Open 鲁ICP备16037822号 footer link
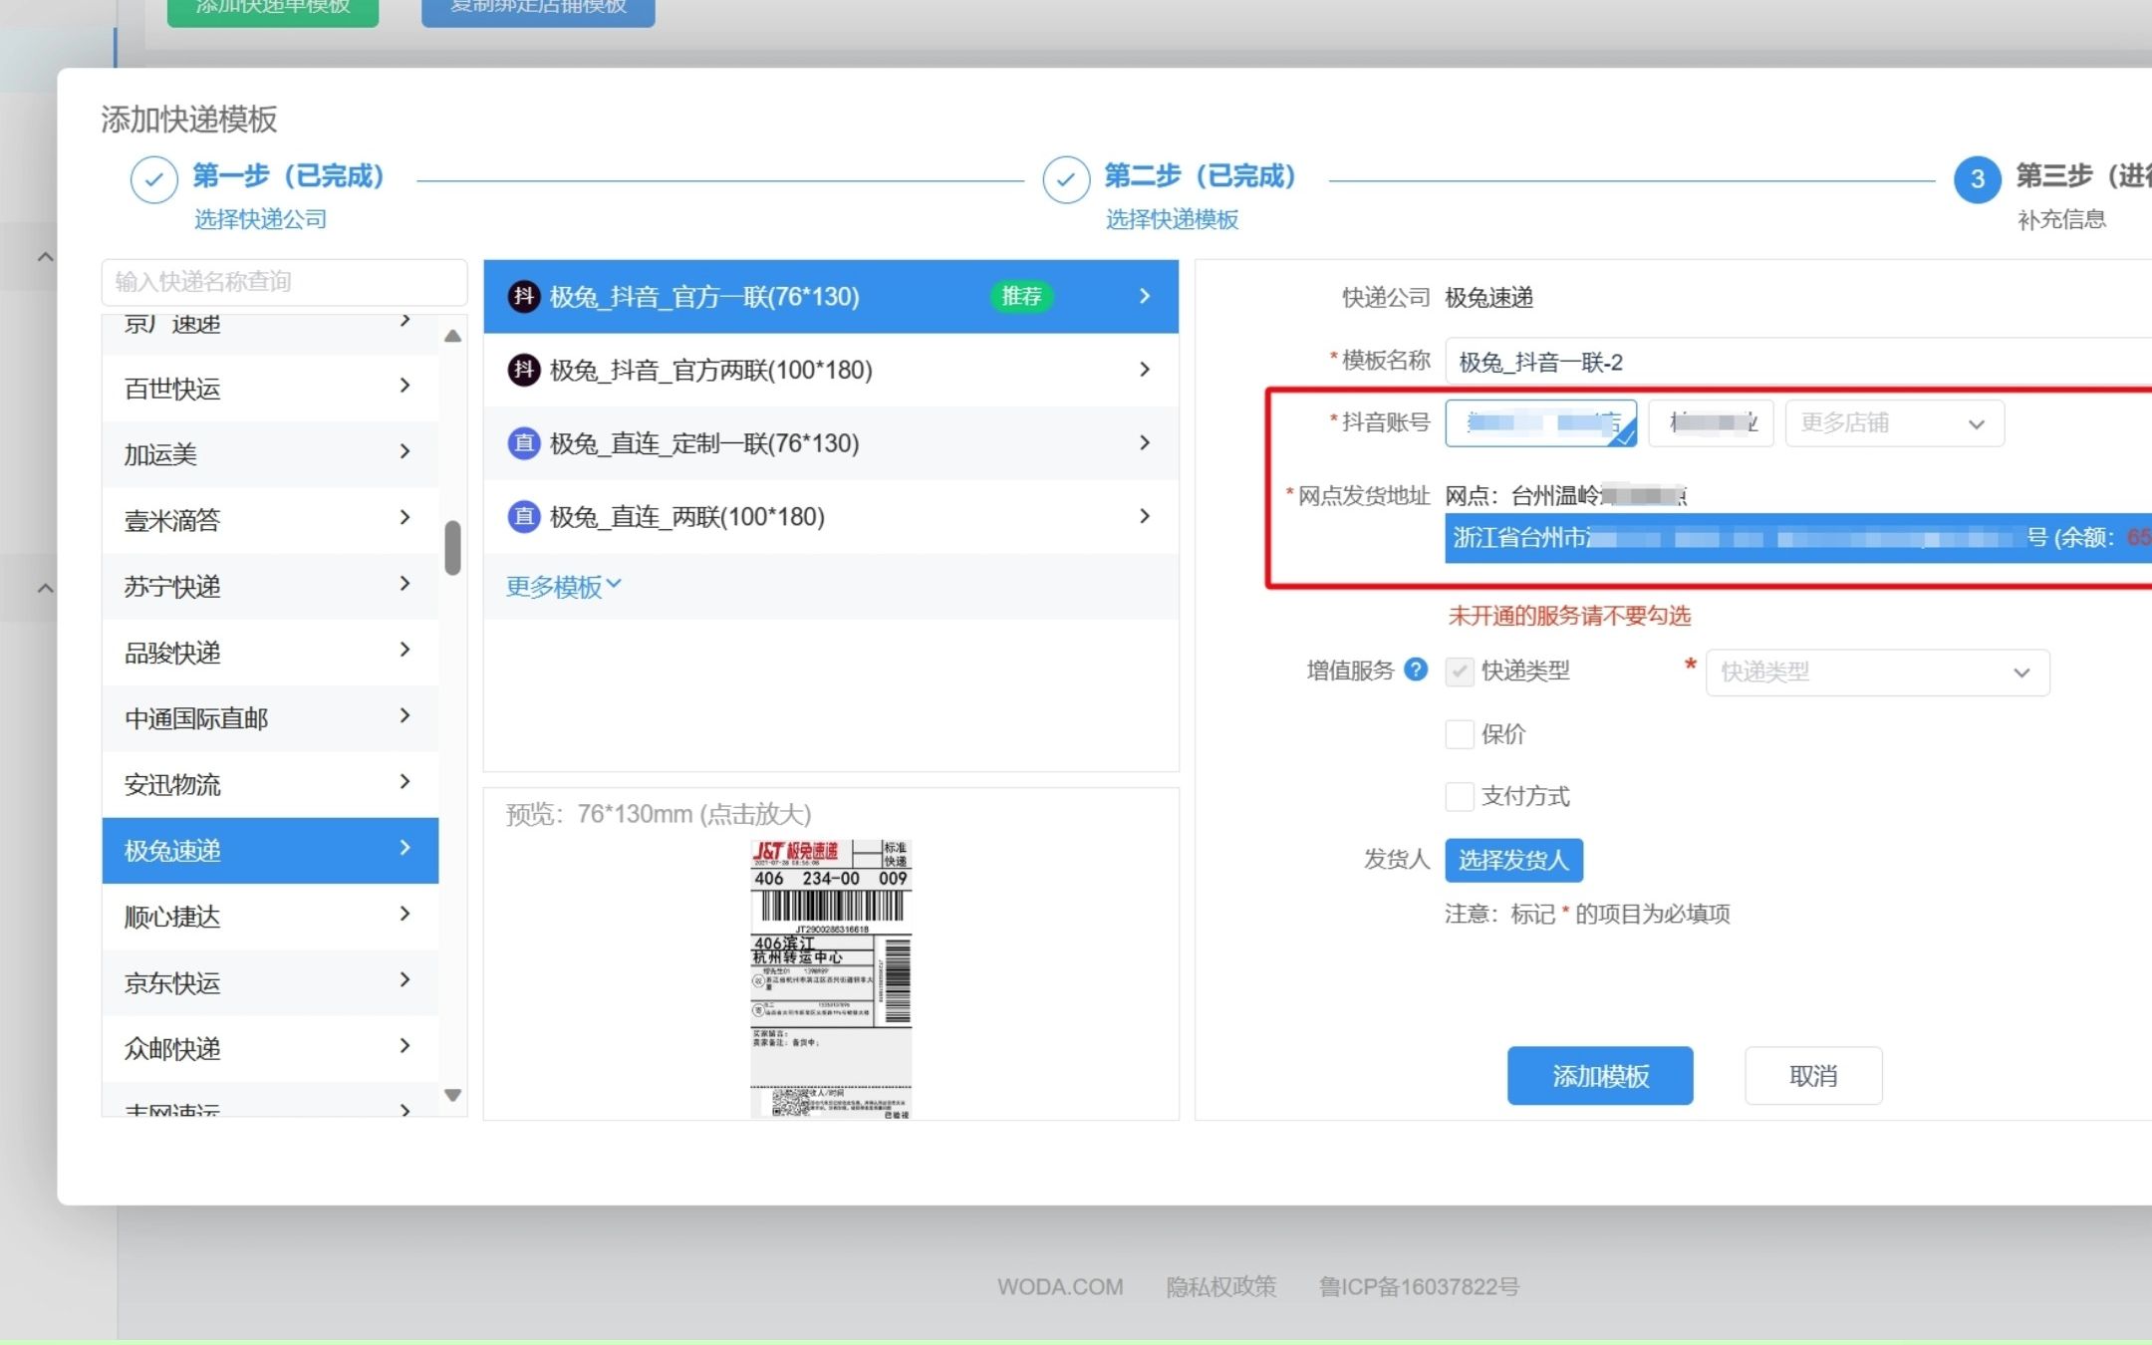Image resolution: width=2152 pixels, height=1345 pixels. [1419, 1286]
